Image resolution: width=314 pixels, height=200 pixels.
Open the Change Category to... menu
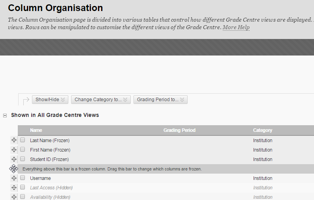click(x=101, y=100)
